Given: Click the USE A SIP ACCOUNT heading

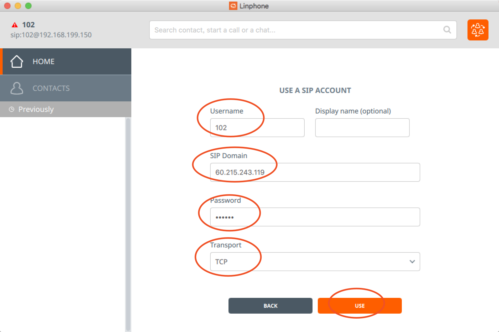Looking at the screenshot, I should [315, 90].
